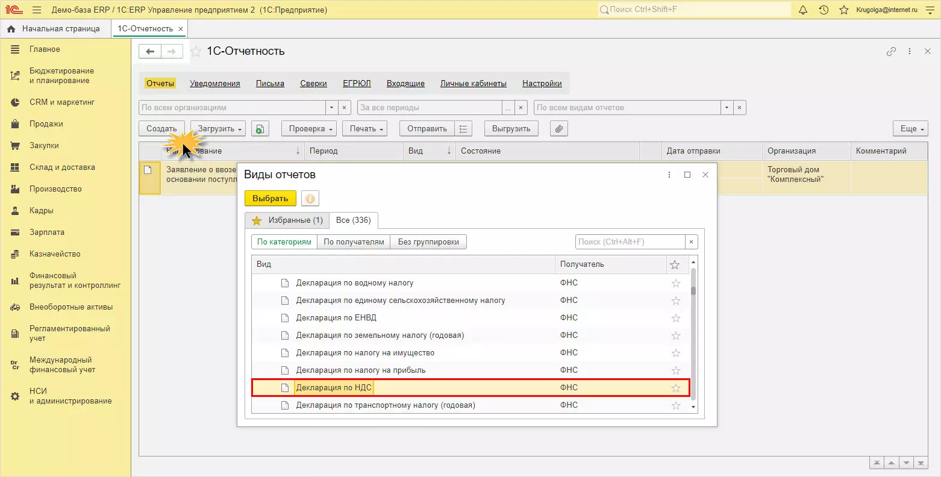Click the Создать button
Screen dimensions: 941x477
[x=161, y=129]
